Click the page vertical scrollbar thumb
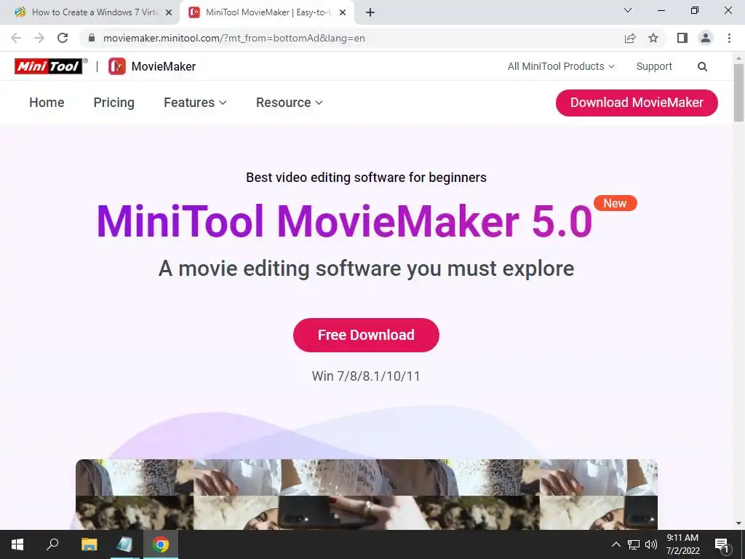 click(x=738, y=92)
